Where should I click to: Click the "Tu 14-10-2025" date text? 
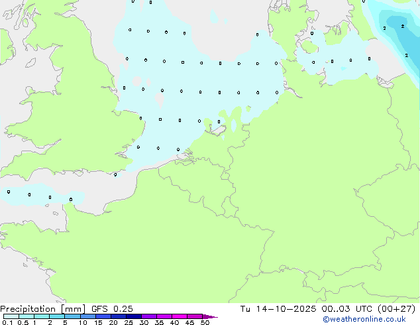click(278, 309)
